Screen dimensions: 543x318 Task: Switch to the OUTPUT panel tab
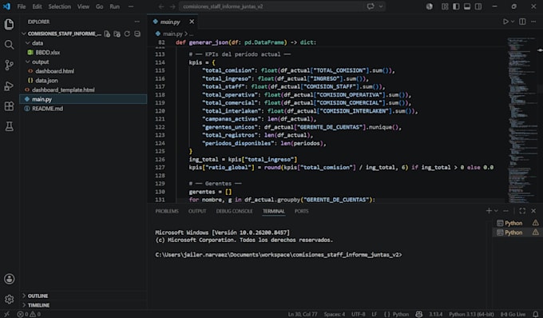coord(197,211)
